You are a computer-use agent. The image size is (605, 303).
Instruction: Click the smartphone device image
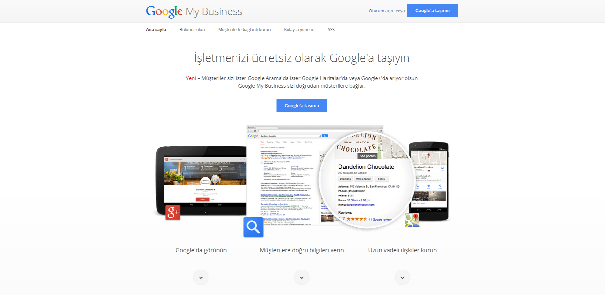429,181
